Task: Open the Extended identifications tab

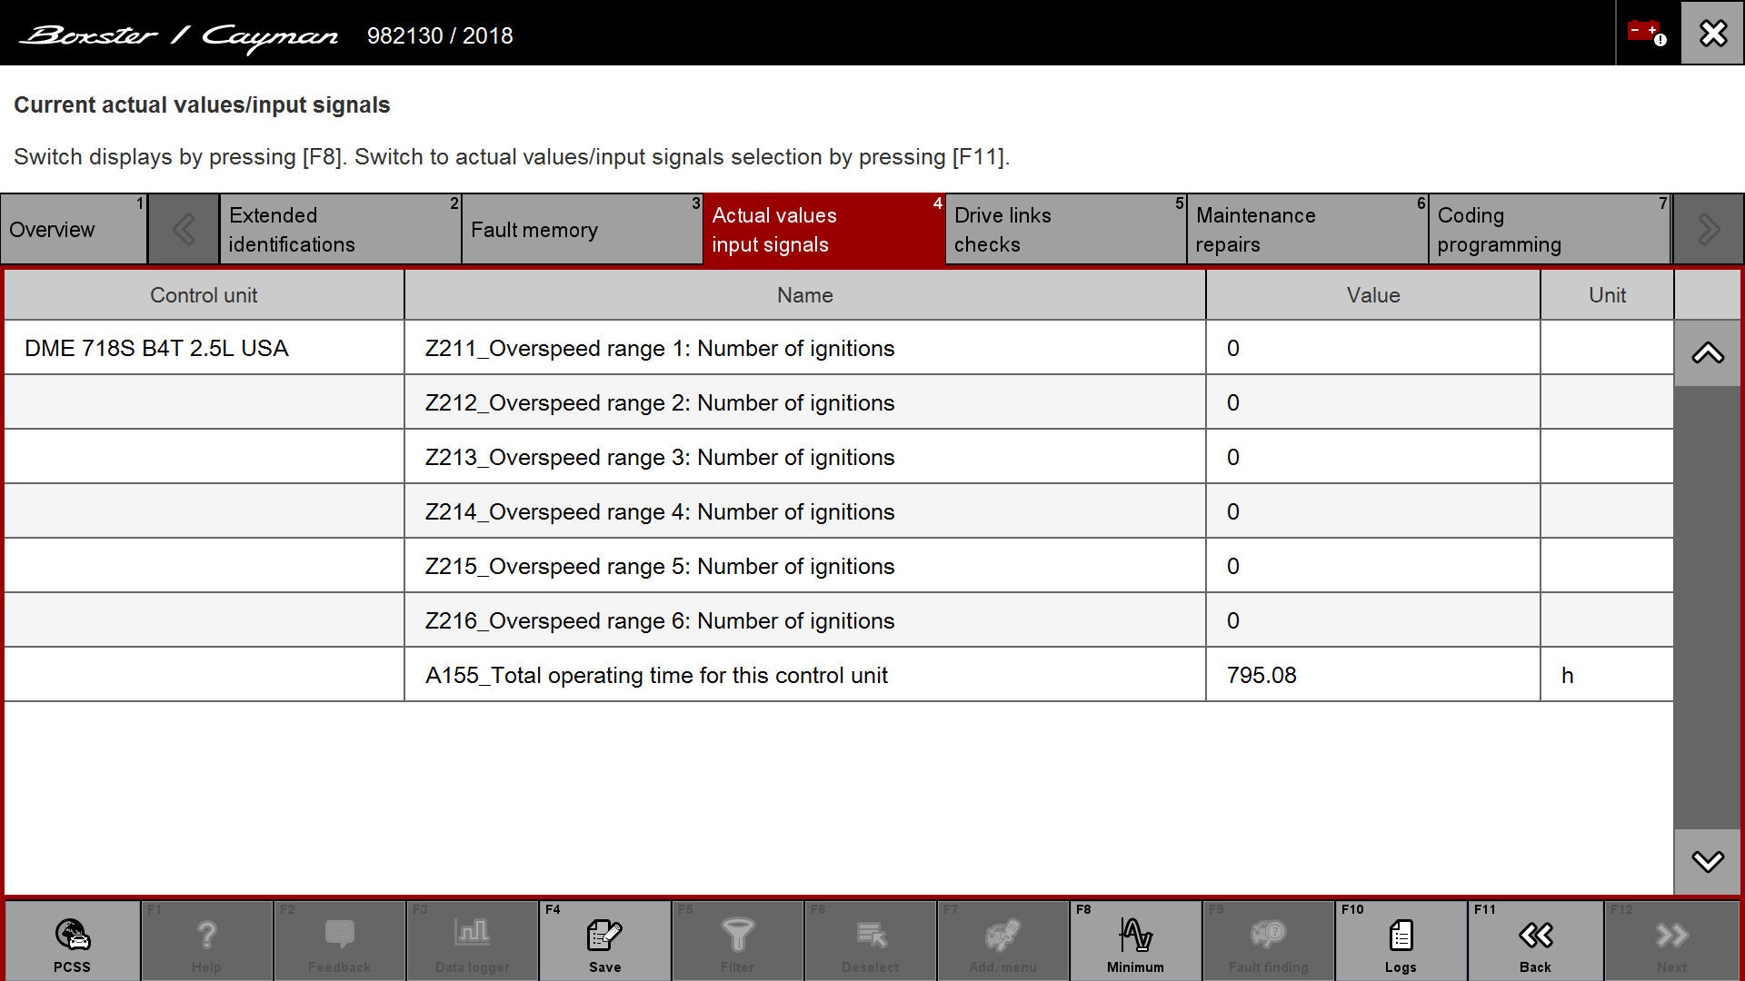Action: [x=341, y=229]
